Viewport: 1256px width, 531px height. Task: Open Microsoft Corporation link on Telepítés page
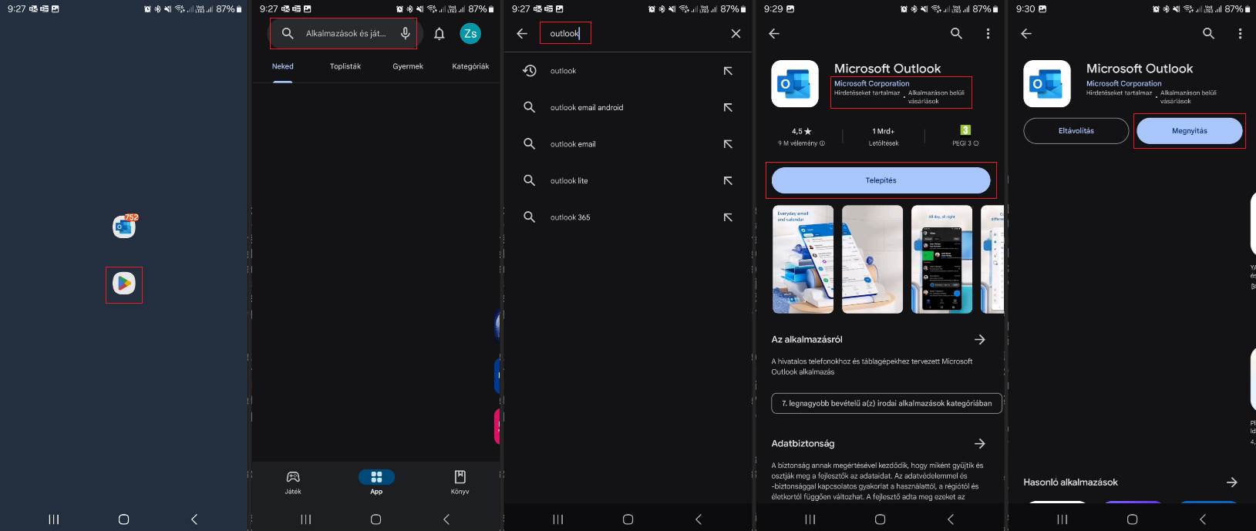tap(872, 83)
